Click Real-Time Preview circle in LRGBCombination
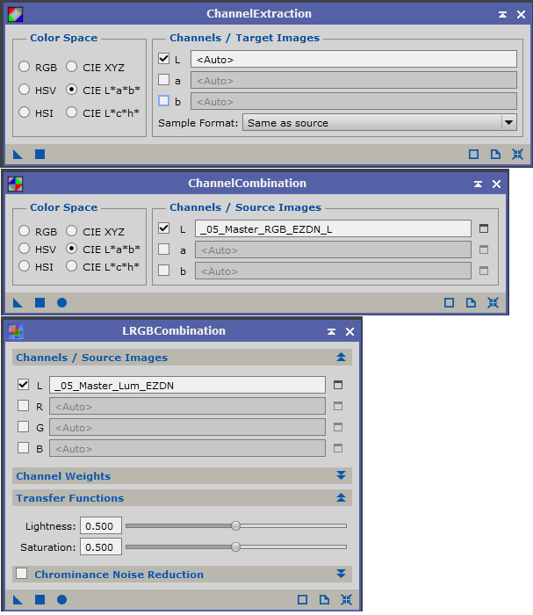This screenshot has height=615, width=533. point(62,599)
